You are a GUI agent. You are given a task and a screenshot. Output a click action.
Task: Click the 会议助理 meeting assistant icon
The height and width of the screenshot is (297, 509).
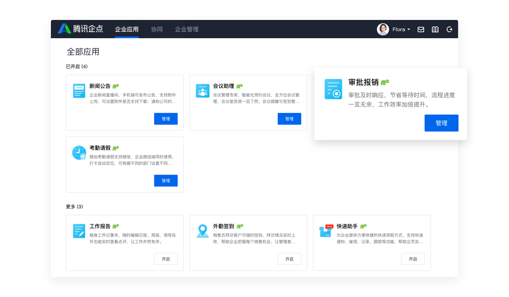pyautogui.click(x=202, y=91)
